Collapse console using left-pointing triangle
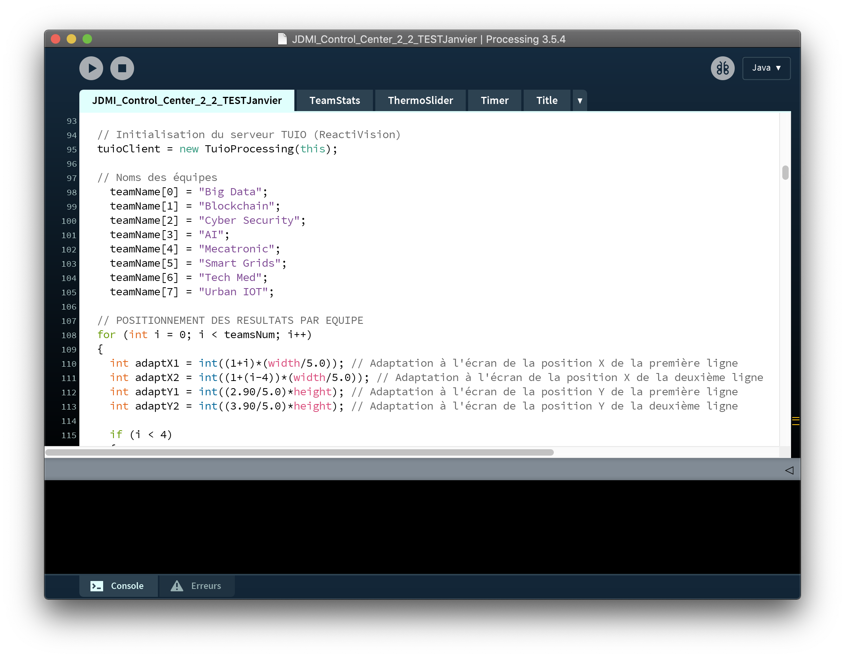Image resolution: width=845 pixels, height=658 pixels. tap(789, 470)
